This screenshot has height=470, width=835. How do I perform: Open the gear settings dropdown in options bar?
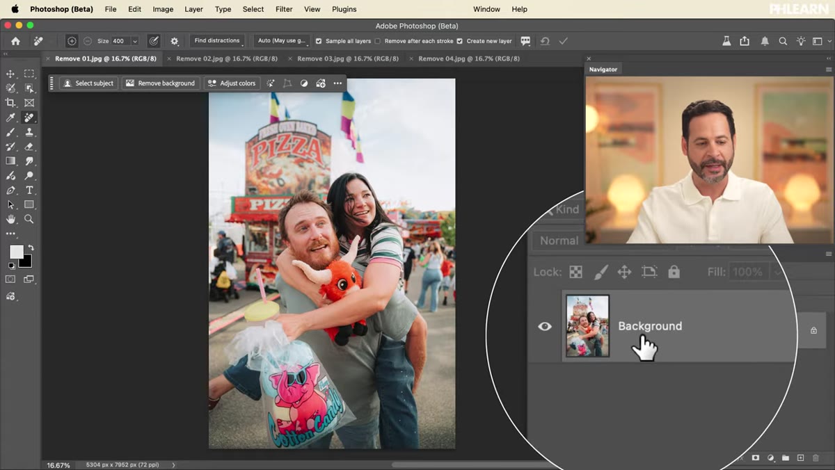click(x=174, y=41)
